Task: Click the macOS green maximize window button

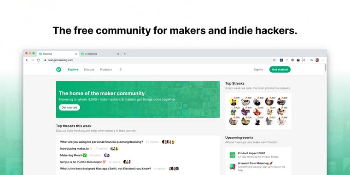Action: [x=34, y=53]
